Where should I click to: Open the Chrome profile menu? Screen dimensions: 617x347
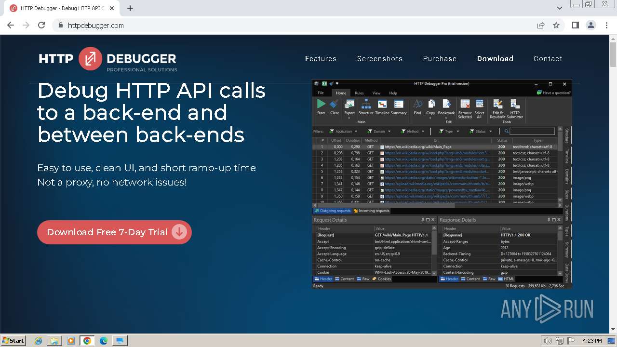pyautogui.click(x=591, y=25)
